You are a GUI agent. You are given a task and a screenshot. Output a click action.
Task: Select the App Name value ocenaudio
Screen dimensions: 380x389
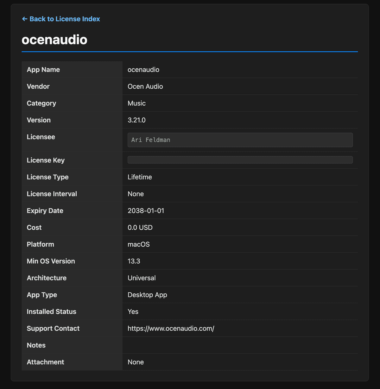(x=143, y=70)
